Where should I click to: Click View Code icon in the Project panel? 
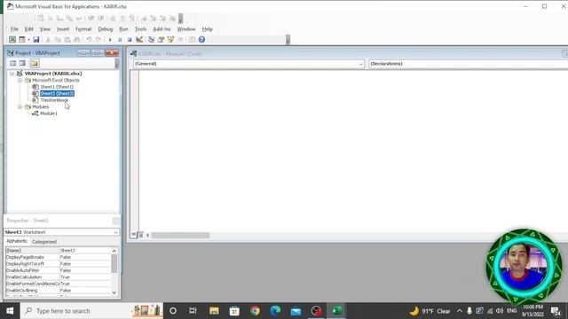pyautogui.click(x=13, y=63)
